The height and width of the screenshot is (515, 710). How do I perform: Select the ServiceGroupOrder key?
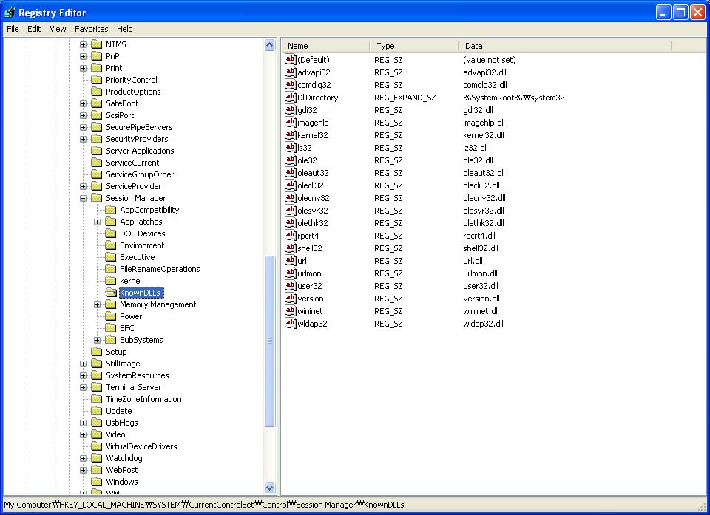[140, 174]
